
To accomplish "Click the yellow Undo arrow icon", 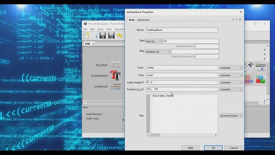I will point(119,36).
